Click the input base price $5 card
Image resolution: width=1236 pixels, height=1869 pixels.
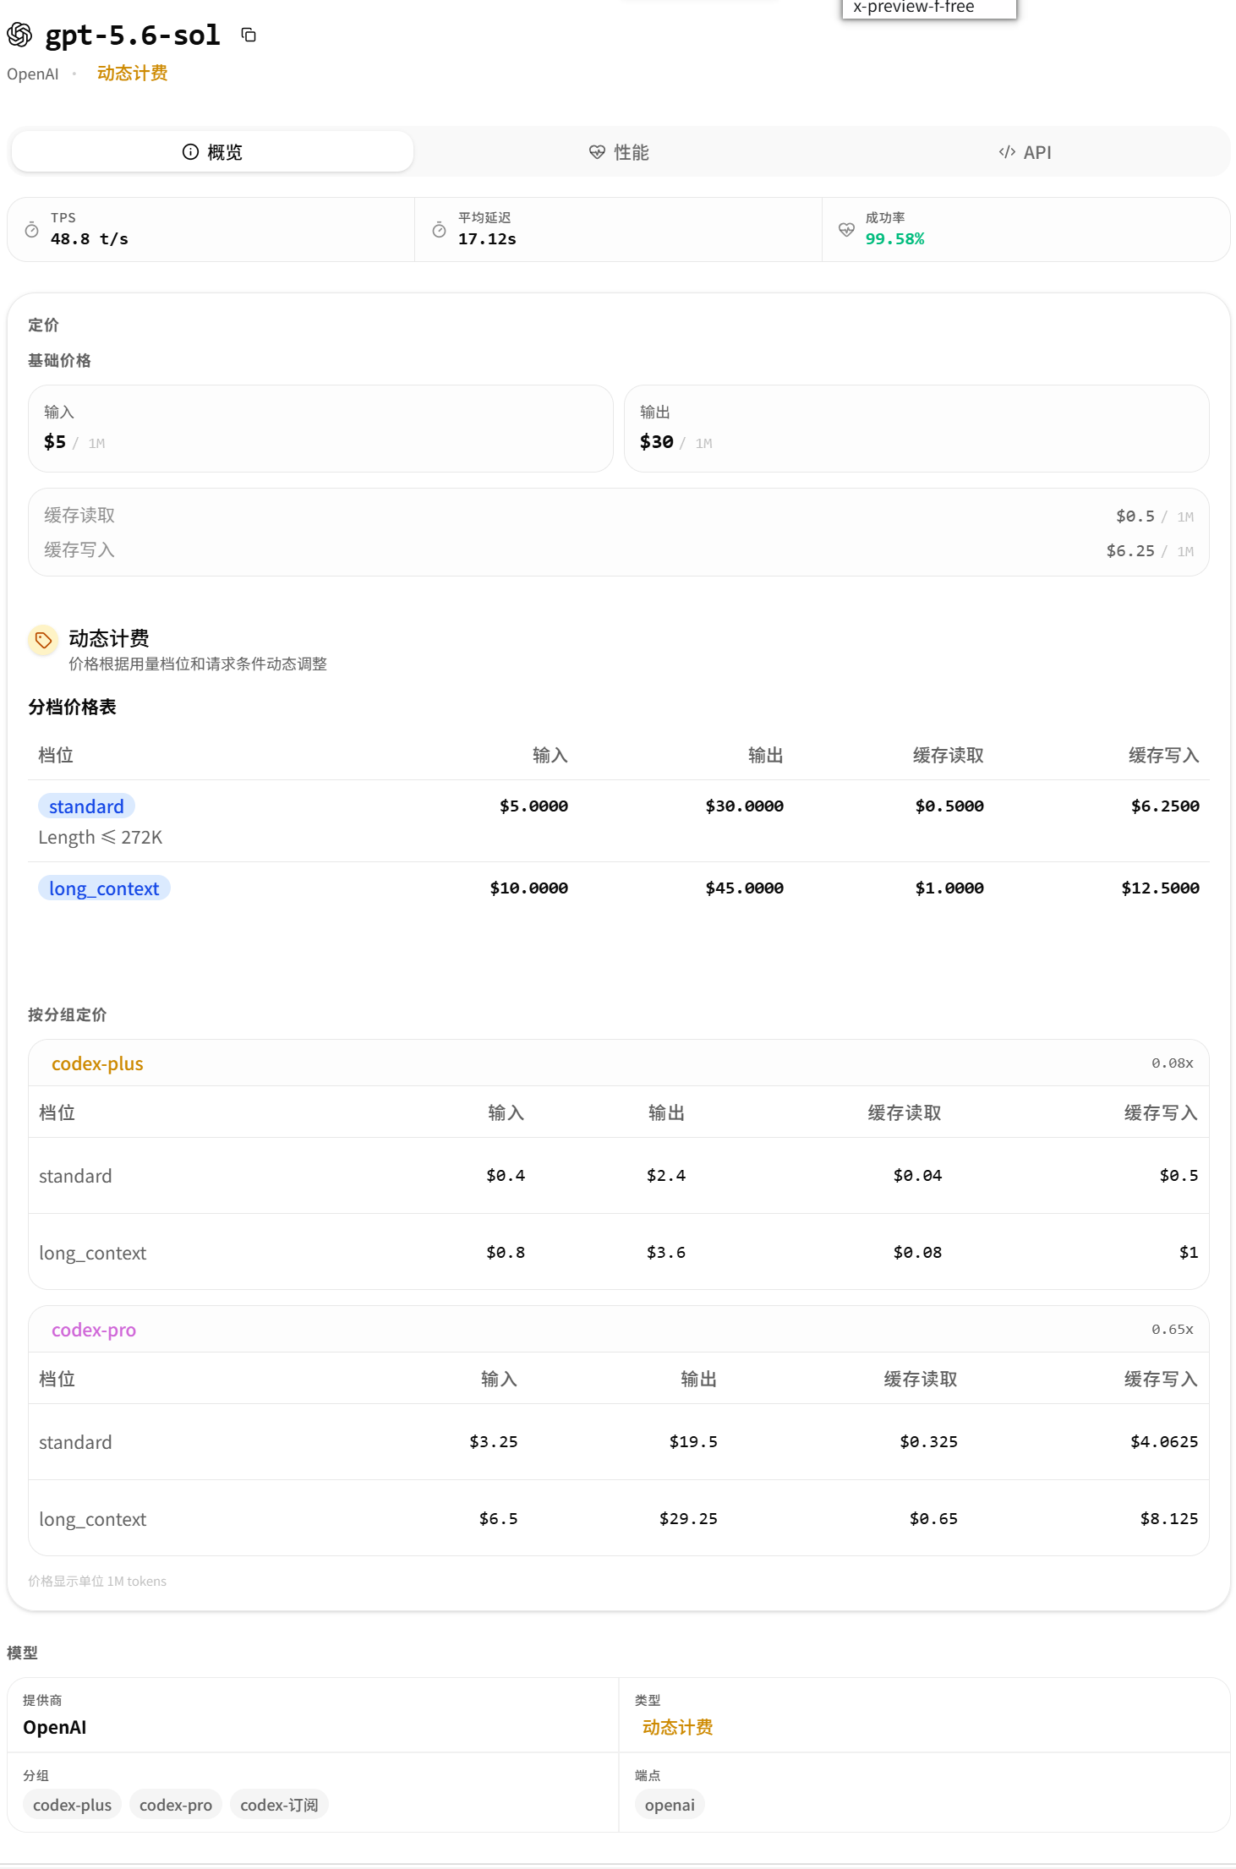coord(320,429)
